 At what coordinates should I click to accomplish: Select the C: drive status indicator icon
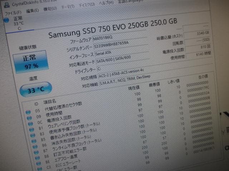click(x=6, y=20)
